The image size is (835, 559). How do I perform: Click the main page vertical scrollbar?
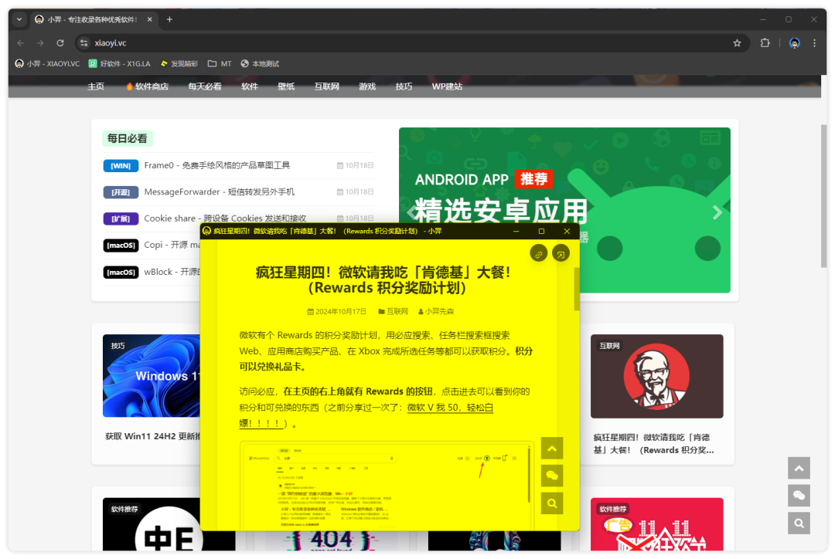(x=823, y=196)
